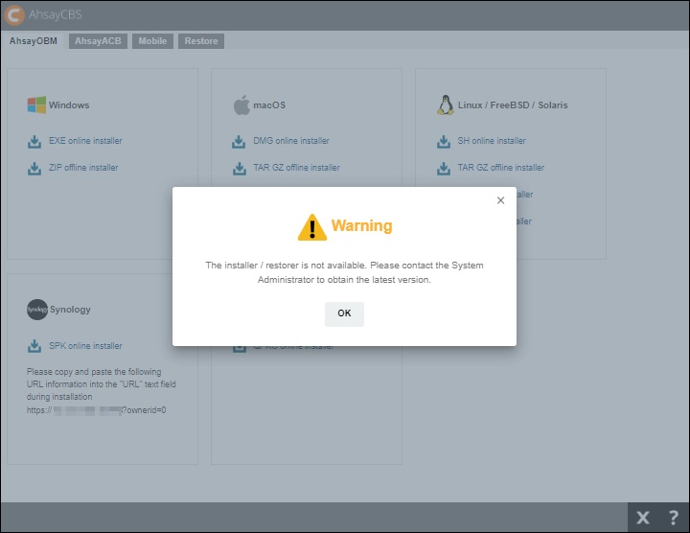Image resolution: width=690 pixels, height=533 pixels.
Task: Switch to the Restore tab
Action: [x=201, y=41]
